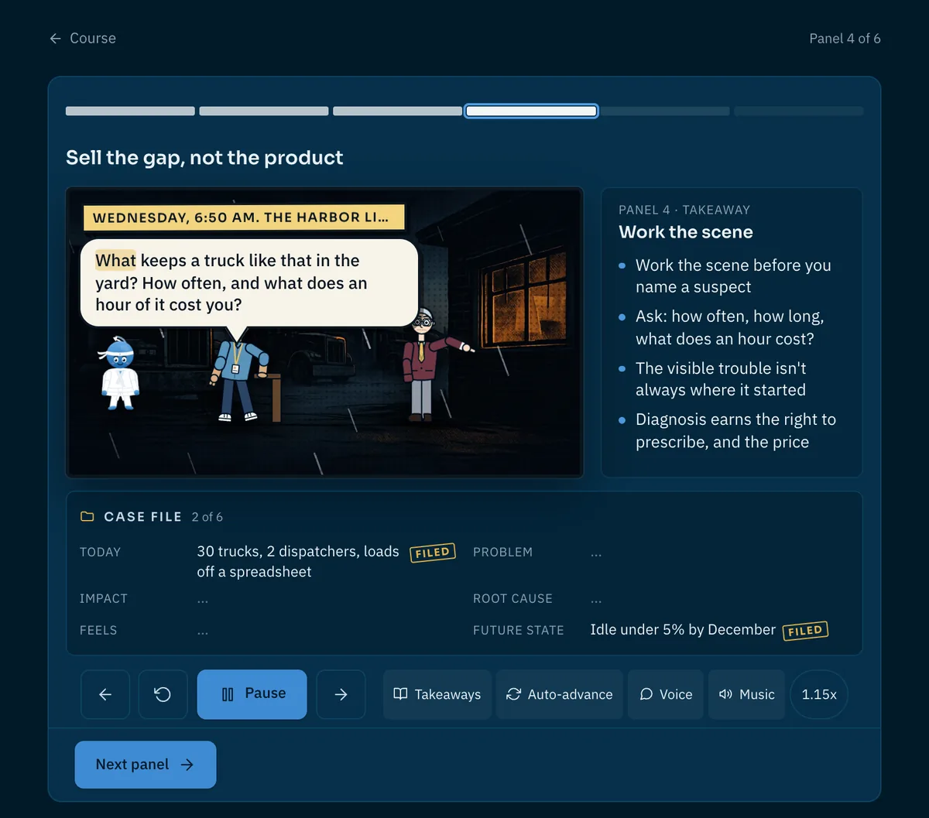Go back to Course
This screenshot has width=929, height=818.
82,38
